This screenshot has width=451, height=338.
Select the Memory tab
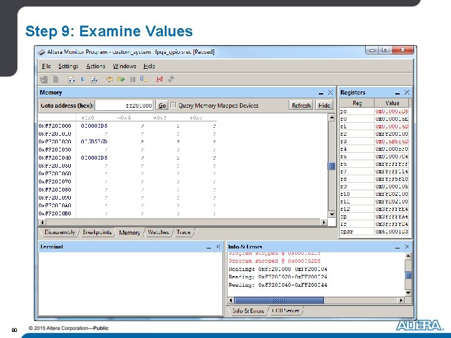[130, 232]
